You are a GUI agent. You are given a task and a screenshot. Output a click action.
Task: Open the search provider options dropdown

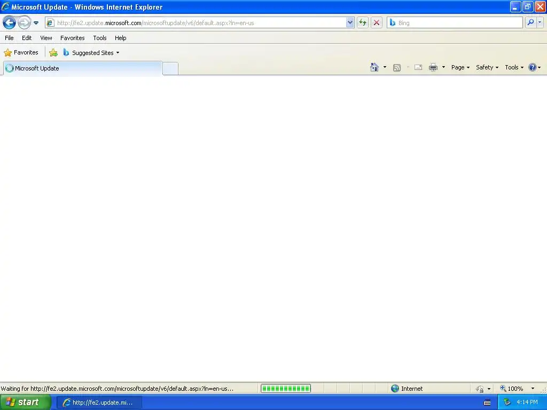click(x=540, y=22)
